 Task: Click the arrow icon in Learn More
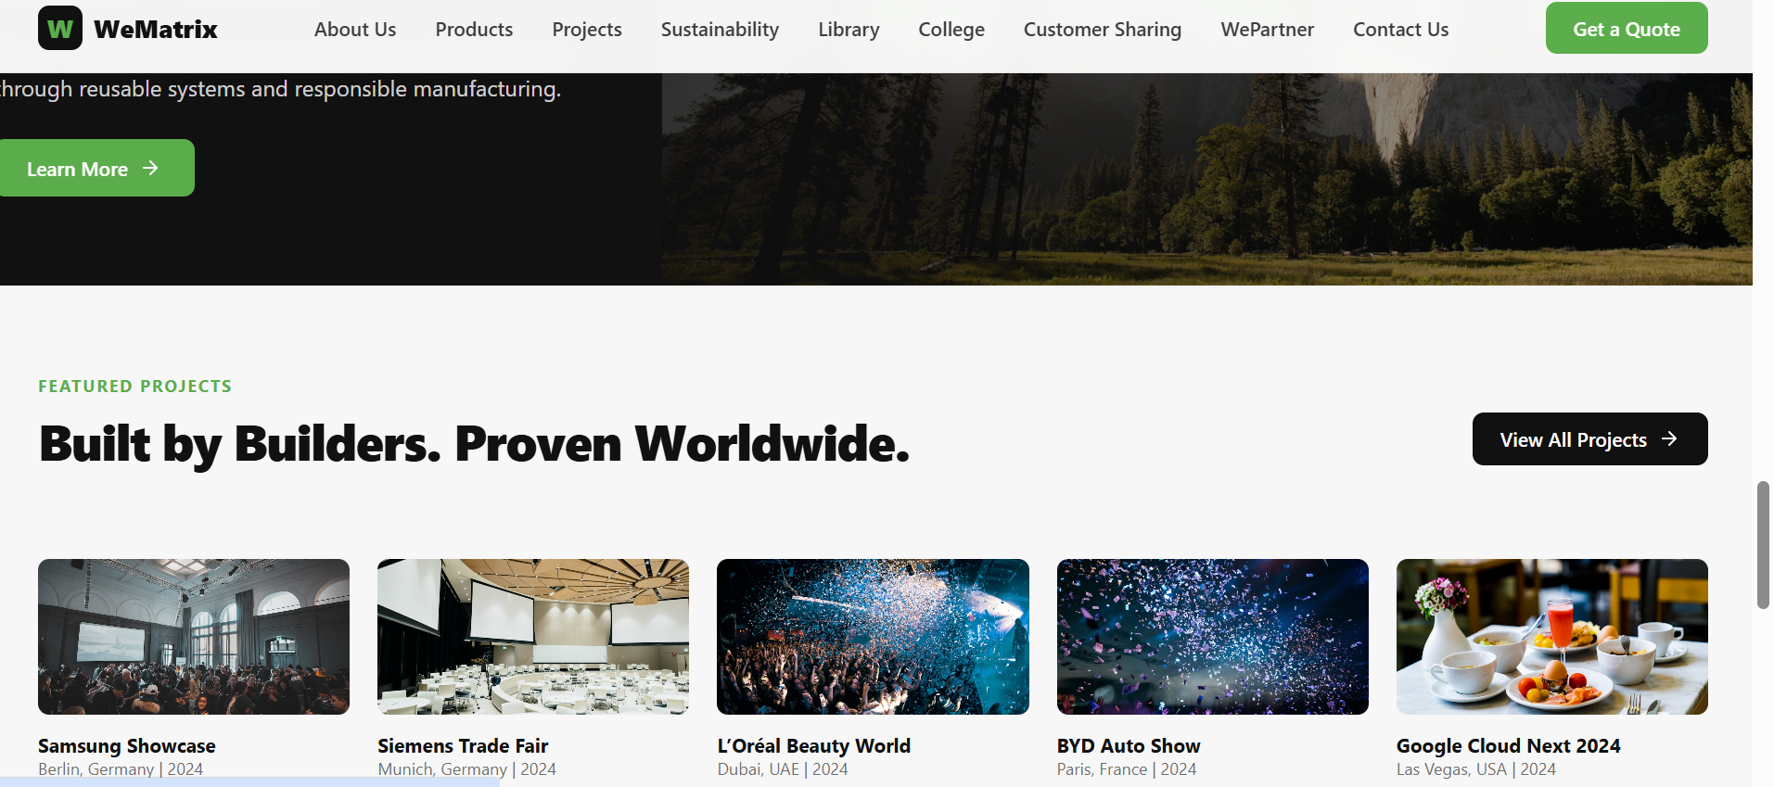tap(150, 168)
